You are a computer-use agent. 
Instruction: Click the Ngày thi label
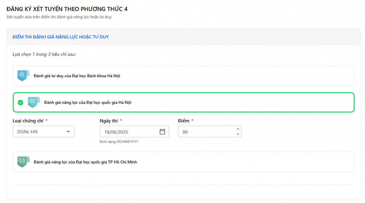pyautogui.click(x=109, y=121)
